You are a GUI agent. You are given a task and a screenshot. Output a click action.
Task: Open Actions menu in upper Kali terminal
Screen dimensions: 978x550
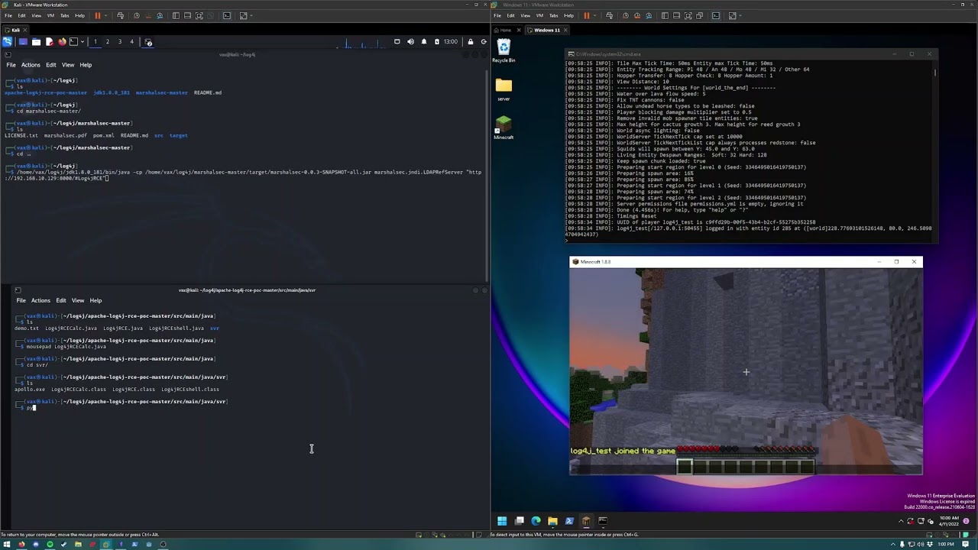pos(31,65)
